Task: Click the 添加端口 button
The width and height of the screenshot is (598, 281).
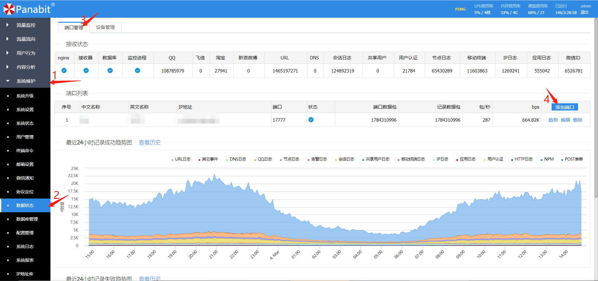Action: coord(564,107)
